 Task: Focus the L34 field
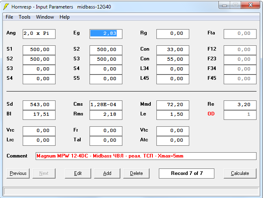173,69
